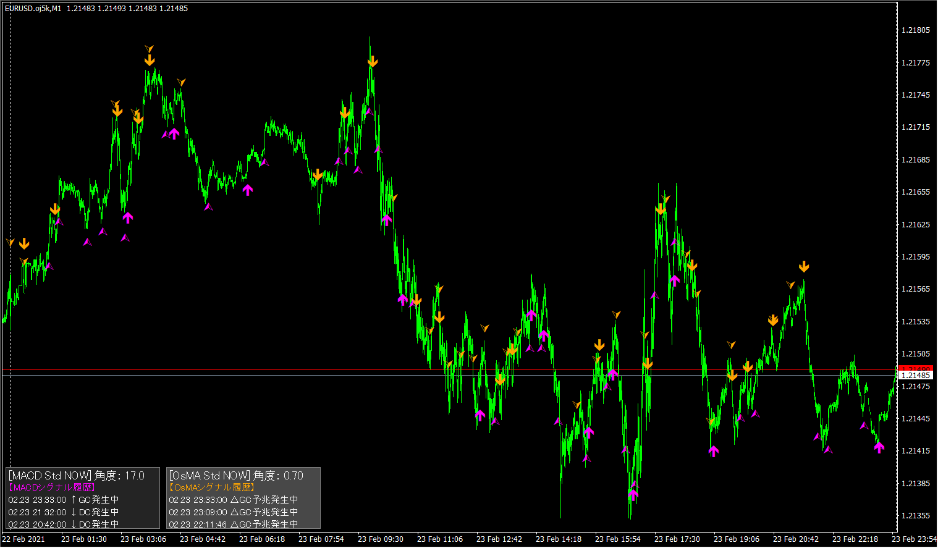Click the 23 Feb 06:18 time label

click(x=262, y=539)
